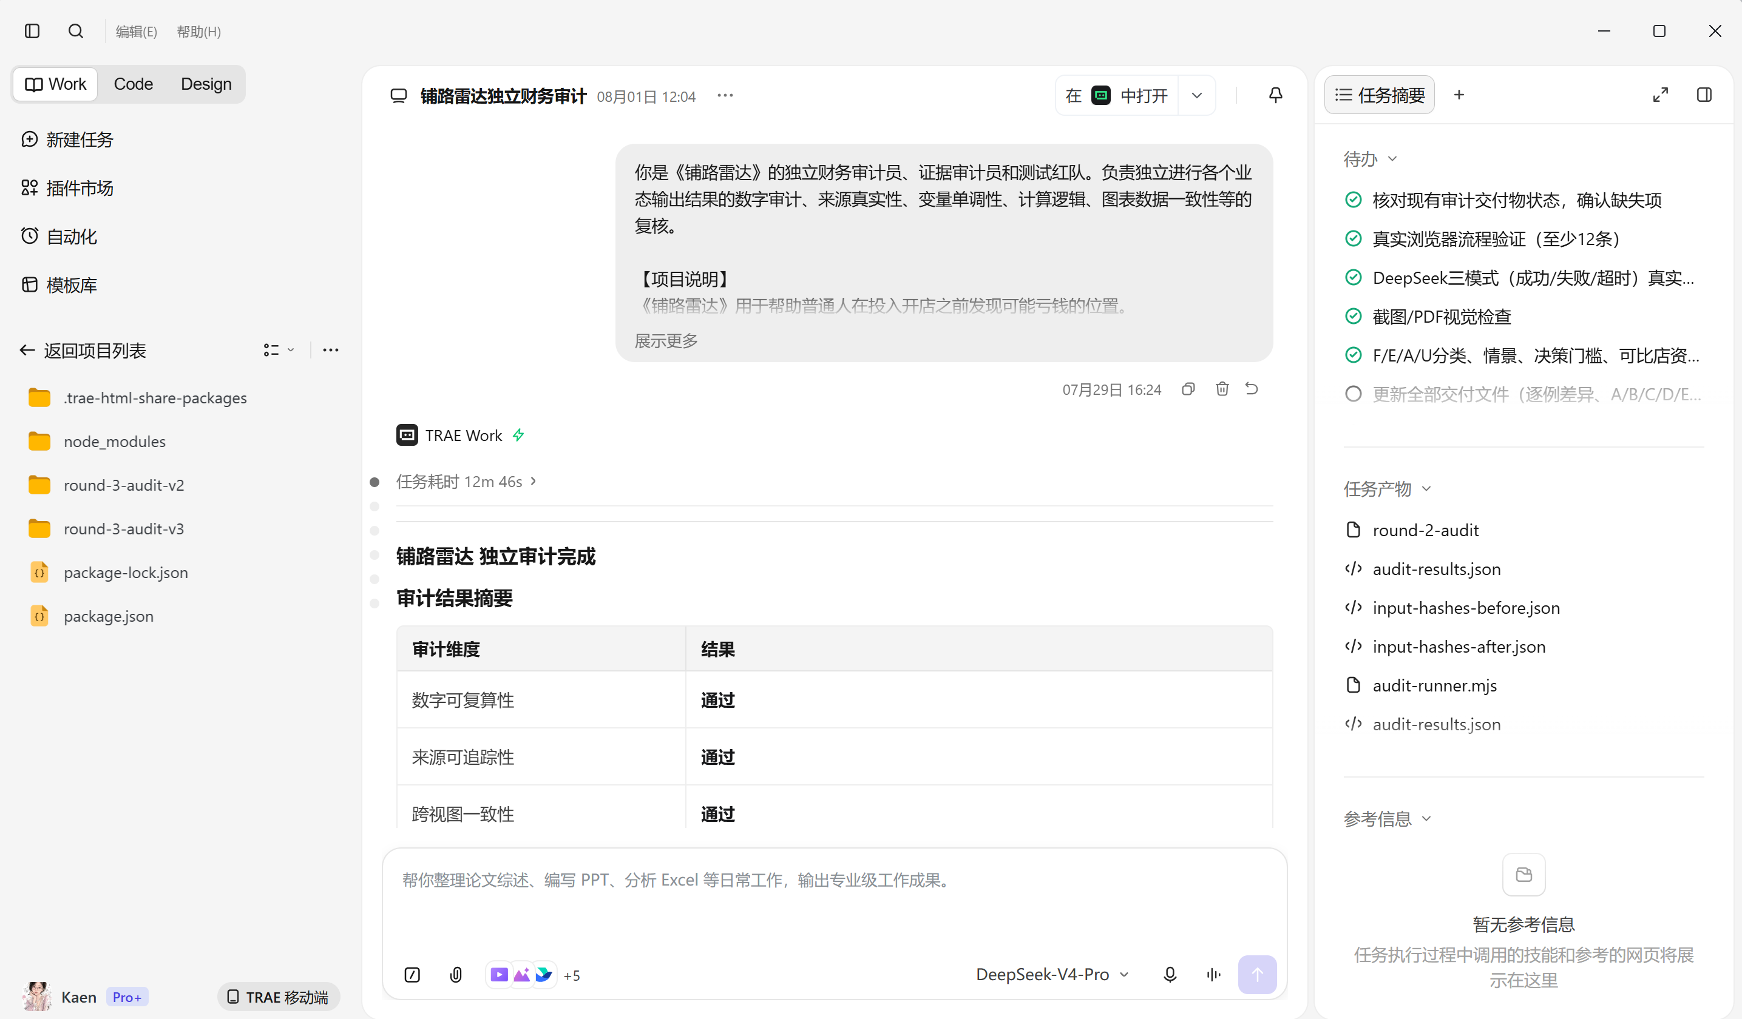This screenshot has width=1742, height=1019.
Task: Switch to the Code tab
Action: tap(134, 84)
